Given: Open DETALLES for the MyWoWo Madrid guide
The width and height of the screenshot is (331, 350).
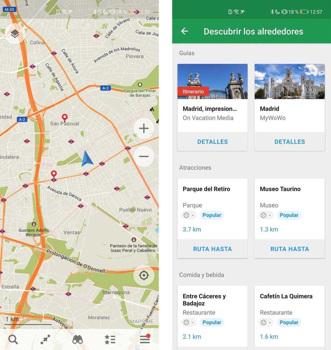Looking at the screenshot, I should pyautogui.click(x=289, y=142).
